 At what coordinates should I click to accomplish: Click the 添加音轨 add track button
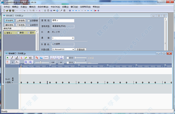9,21
